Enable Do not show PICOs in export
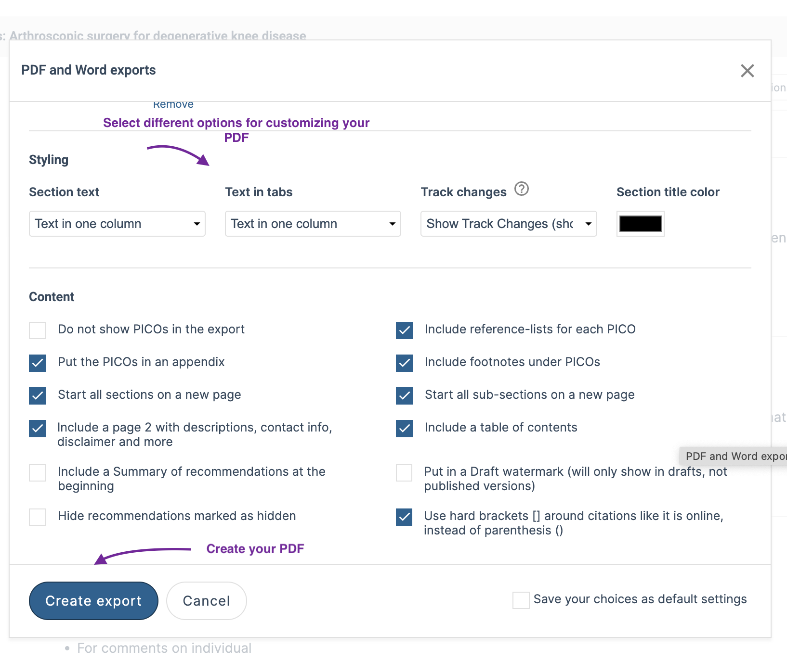787x660 pixels. (x=38, y=330)
